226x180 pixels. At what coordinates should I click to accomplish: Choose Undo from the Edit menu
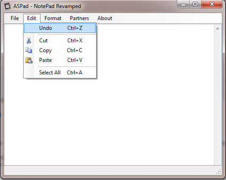click(60, 28)
